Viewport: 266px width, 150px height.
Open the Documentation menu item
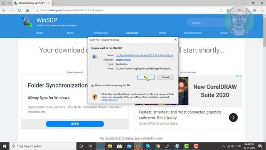(x=193, y=33)
